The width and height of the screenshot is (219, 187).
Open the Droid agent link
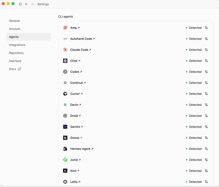(75, 116)
